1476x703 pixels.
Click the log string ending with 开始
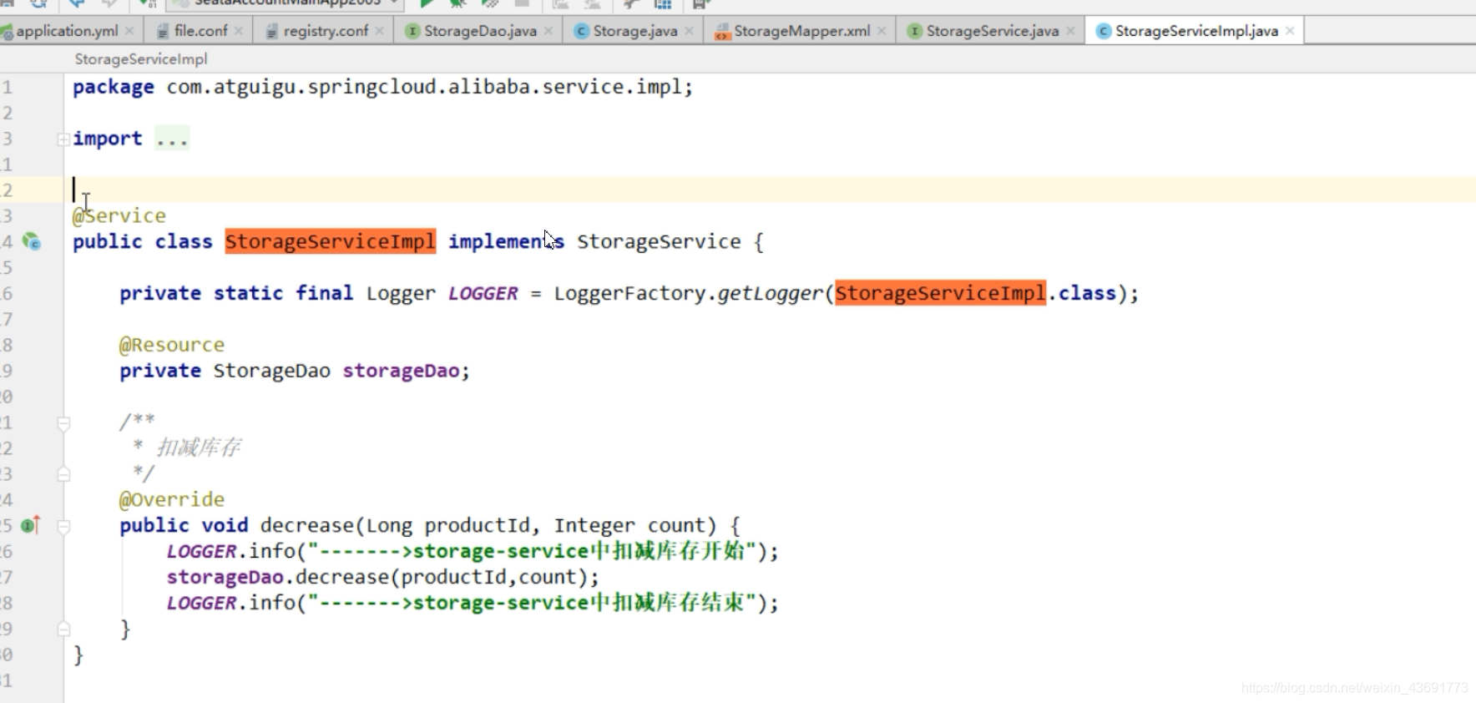click(x=532, y=551)
